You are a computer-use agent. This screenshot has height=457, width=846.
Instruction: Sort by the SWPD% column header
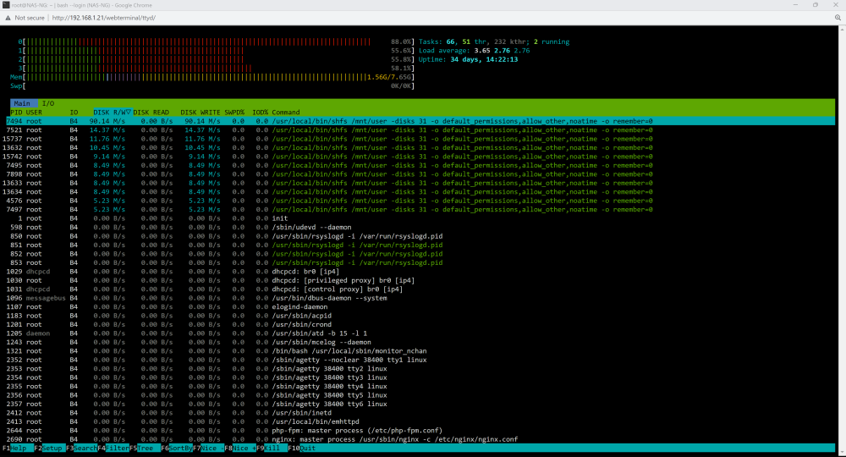[234, 113]
